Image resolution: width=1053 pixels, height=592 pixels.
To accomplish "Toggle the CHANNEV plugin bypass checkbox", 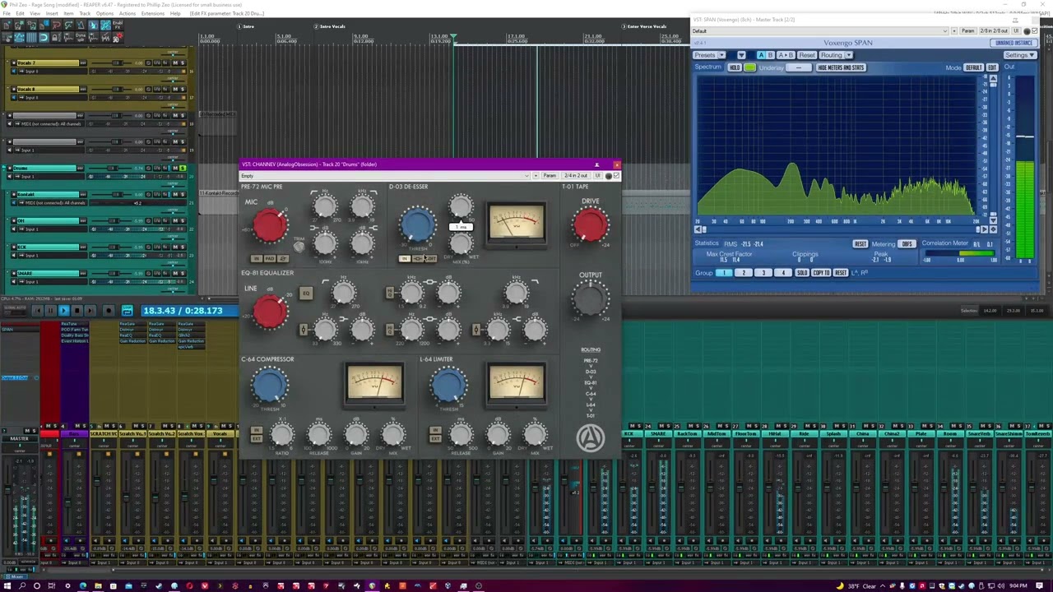I will point(616,176).
